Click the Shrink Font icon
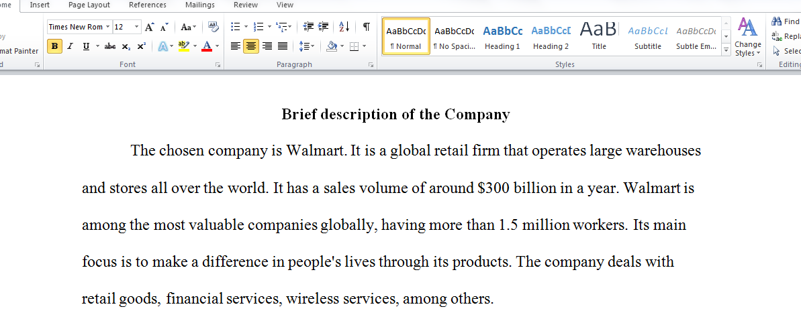This screenshot has height=319, width=801. coord(164,27)
